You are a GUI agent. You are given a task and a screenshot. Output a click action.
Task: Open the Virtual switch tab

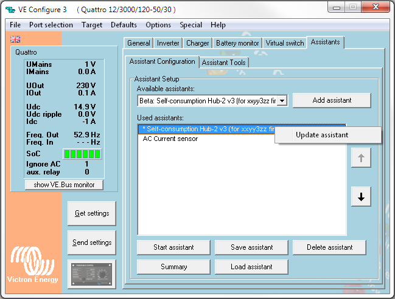pyautogui.click(x=284, y=43)
